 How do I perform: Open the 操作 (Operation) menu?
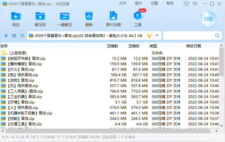pos(138,3)
